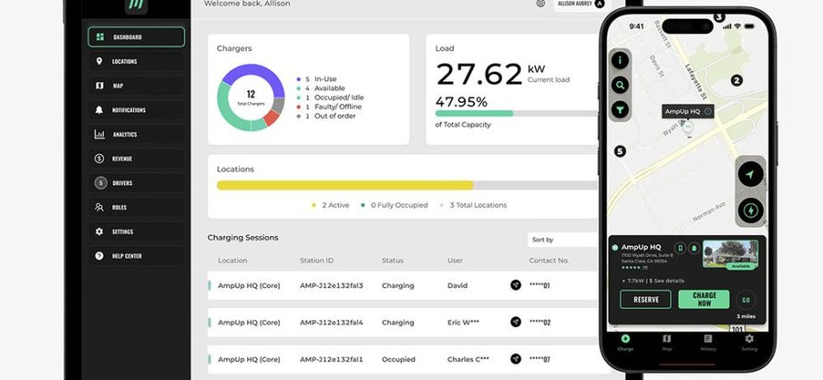Tap the filter funnel button on the phone map
Viewport: 823px width, 380px height.
(x=620, y=110)
